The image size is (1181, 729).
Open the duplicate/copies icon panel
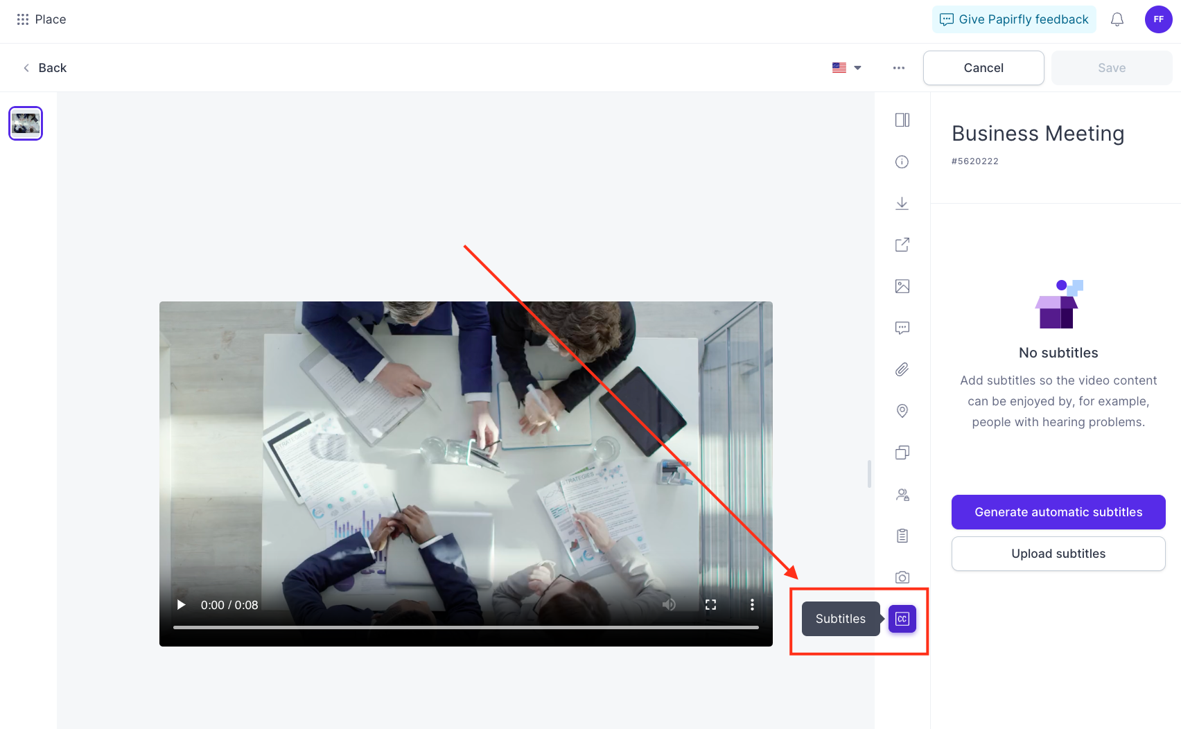(902, 453)
